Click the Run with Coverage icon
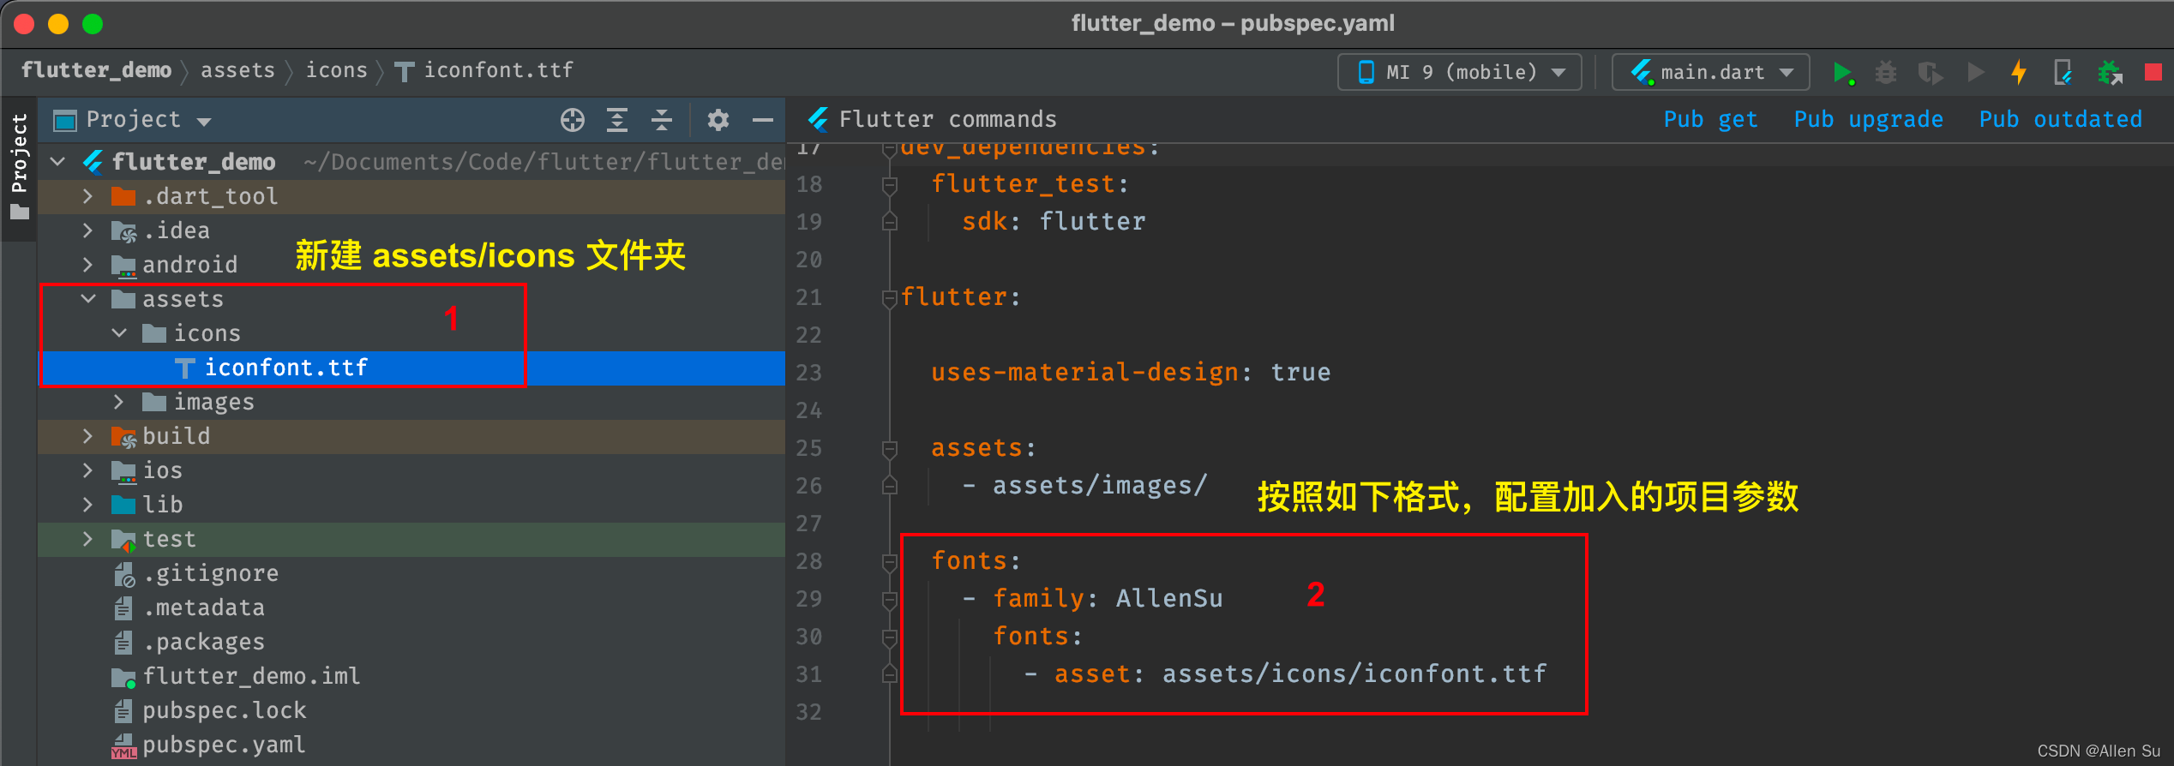This screenshot has height=766, width=2174. click(1930, 73)
